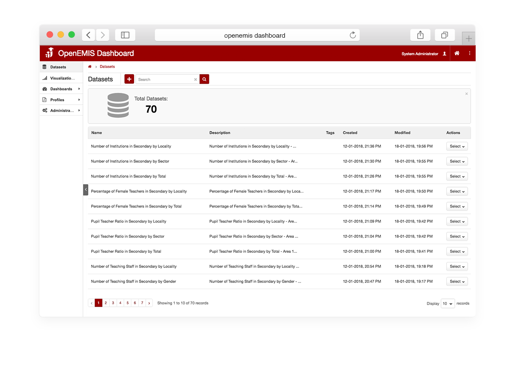Select current page 1 in pagination
The width and height of the screenshot is (515, 375).
[99, 303]
